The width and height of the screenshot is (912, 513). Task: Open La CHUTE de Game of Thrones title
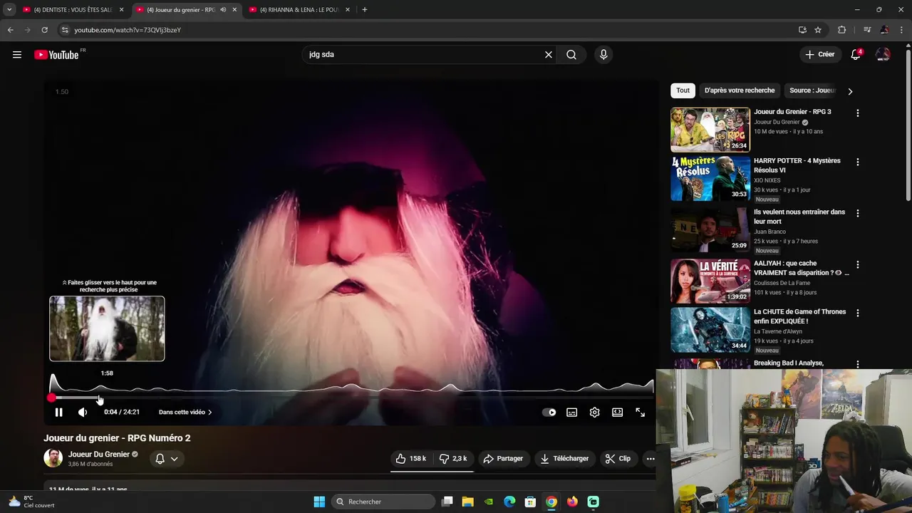(x=799, y=316)
